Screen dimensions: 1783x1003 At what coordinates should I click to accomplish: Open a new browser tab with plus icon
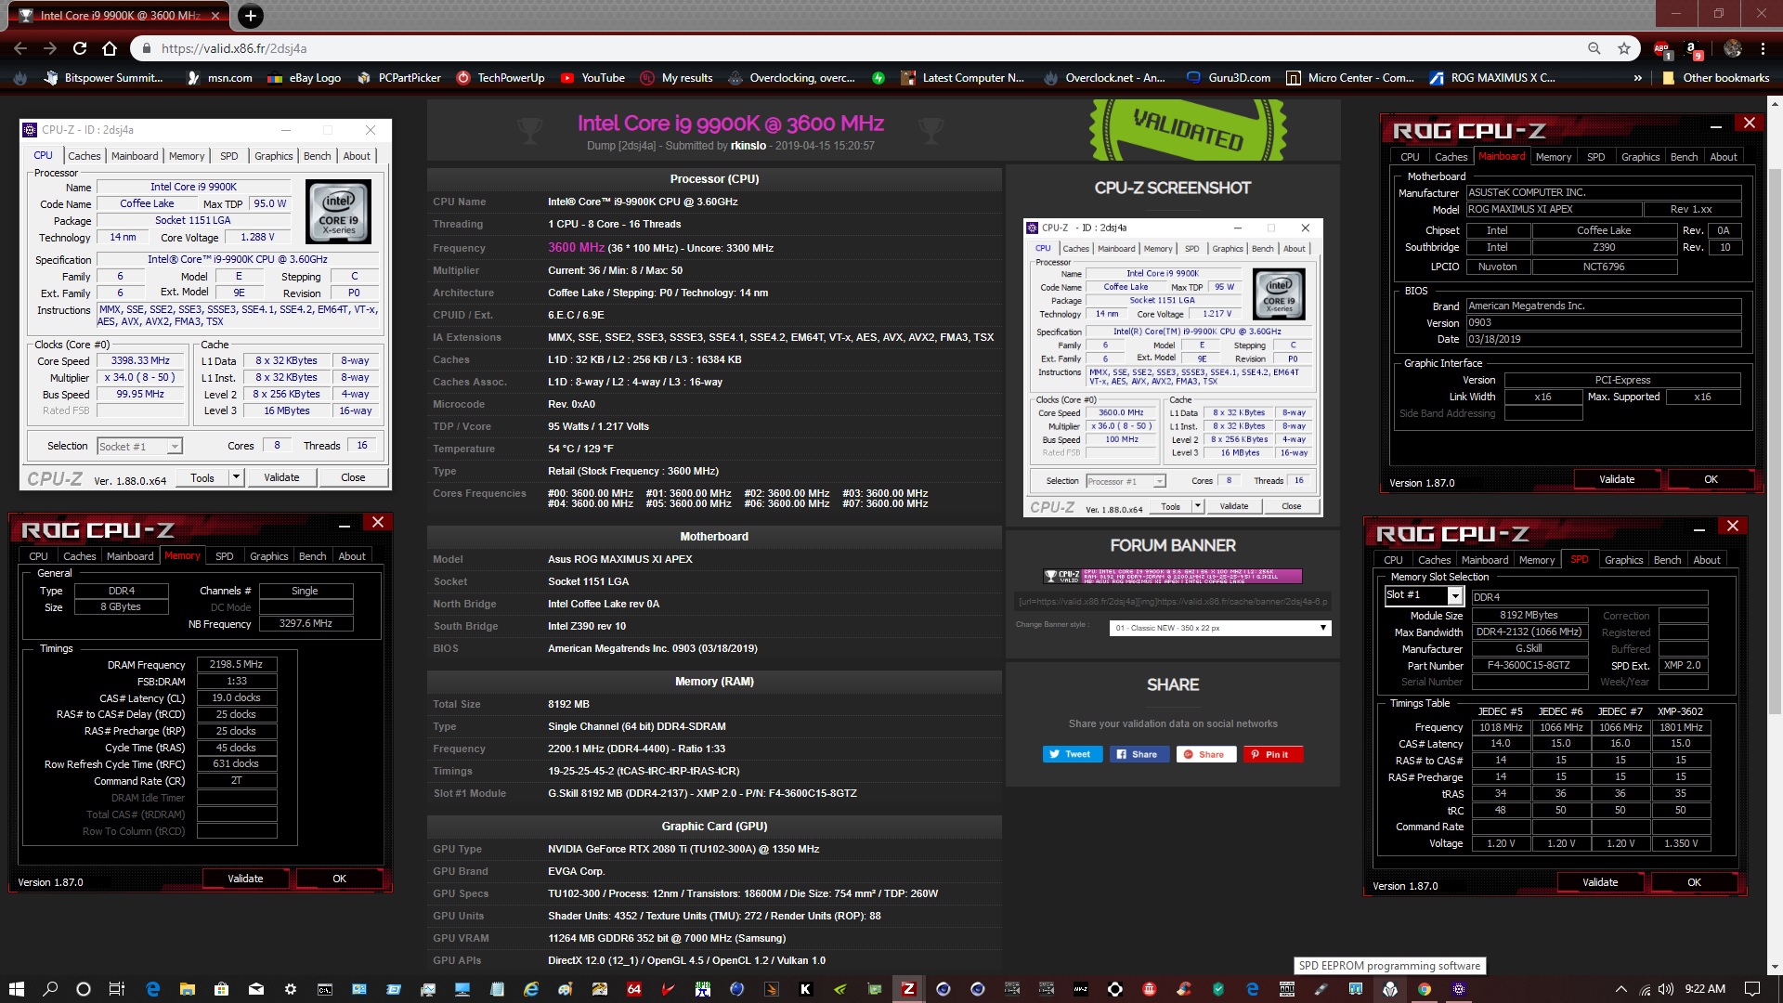pyautogui.click(x=251, y=15)
